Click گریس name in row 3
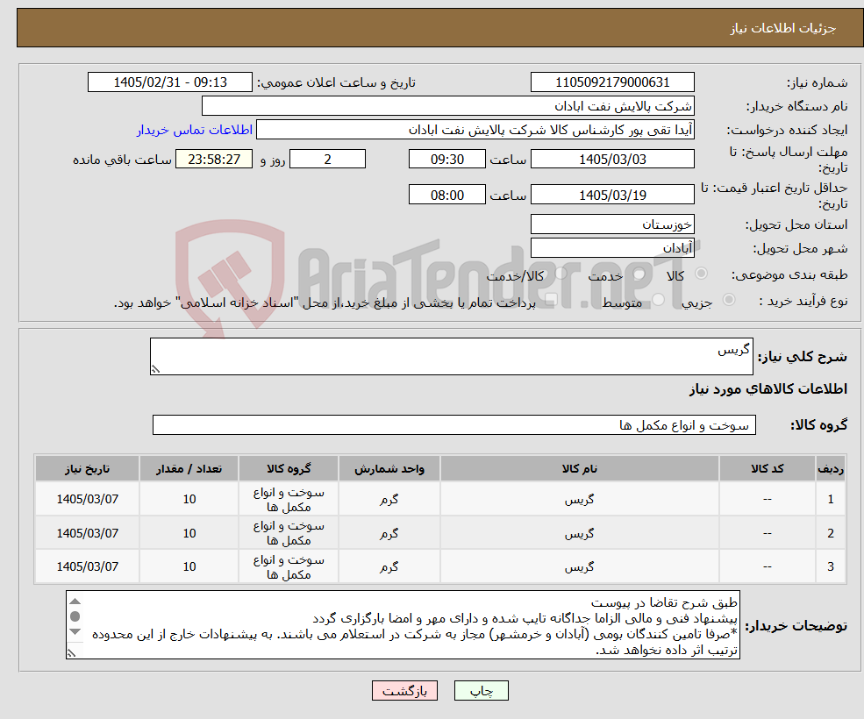The image size is (864, 719). (579, 567)
